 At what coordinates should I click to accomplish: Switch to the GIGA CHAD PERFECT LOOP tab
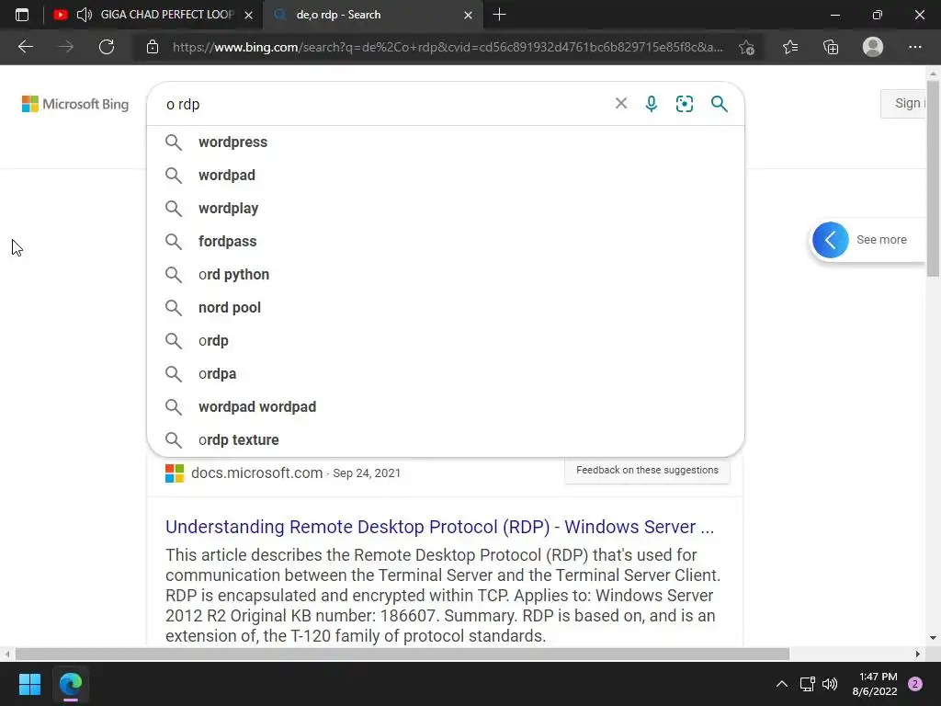pyautogui.click(x=167, y=15)
